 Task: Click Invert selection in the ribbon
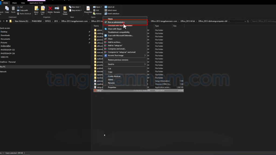coord(112,14)
